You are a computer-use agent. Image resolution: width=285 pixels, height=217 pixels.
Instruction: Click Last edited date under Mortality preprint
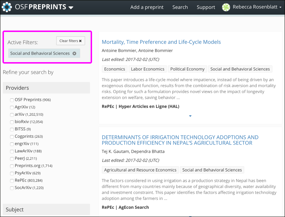(x=130, y=59)
